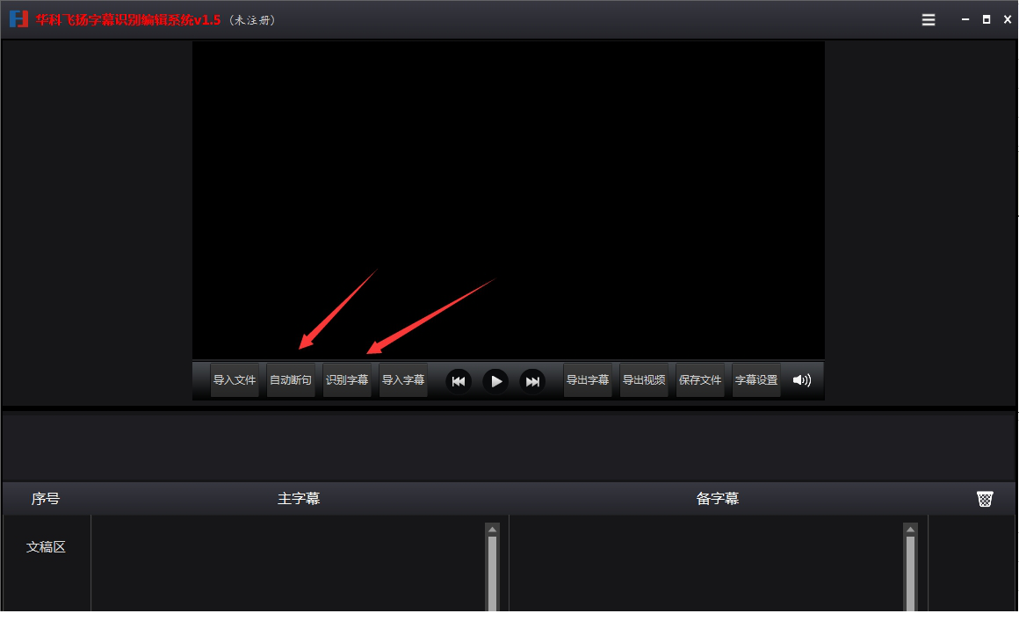Clear subtitle list with the trash icon
The width and height of the screenshot is (1019, 635).
point(984,498)
